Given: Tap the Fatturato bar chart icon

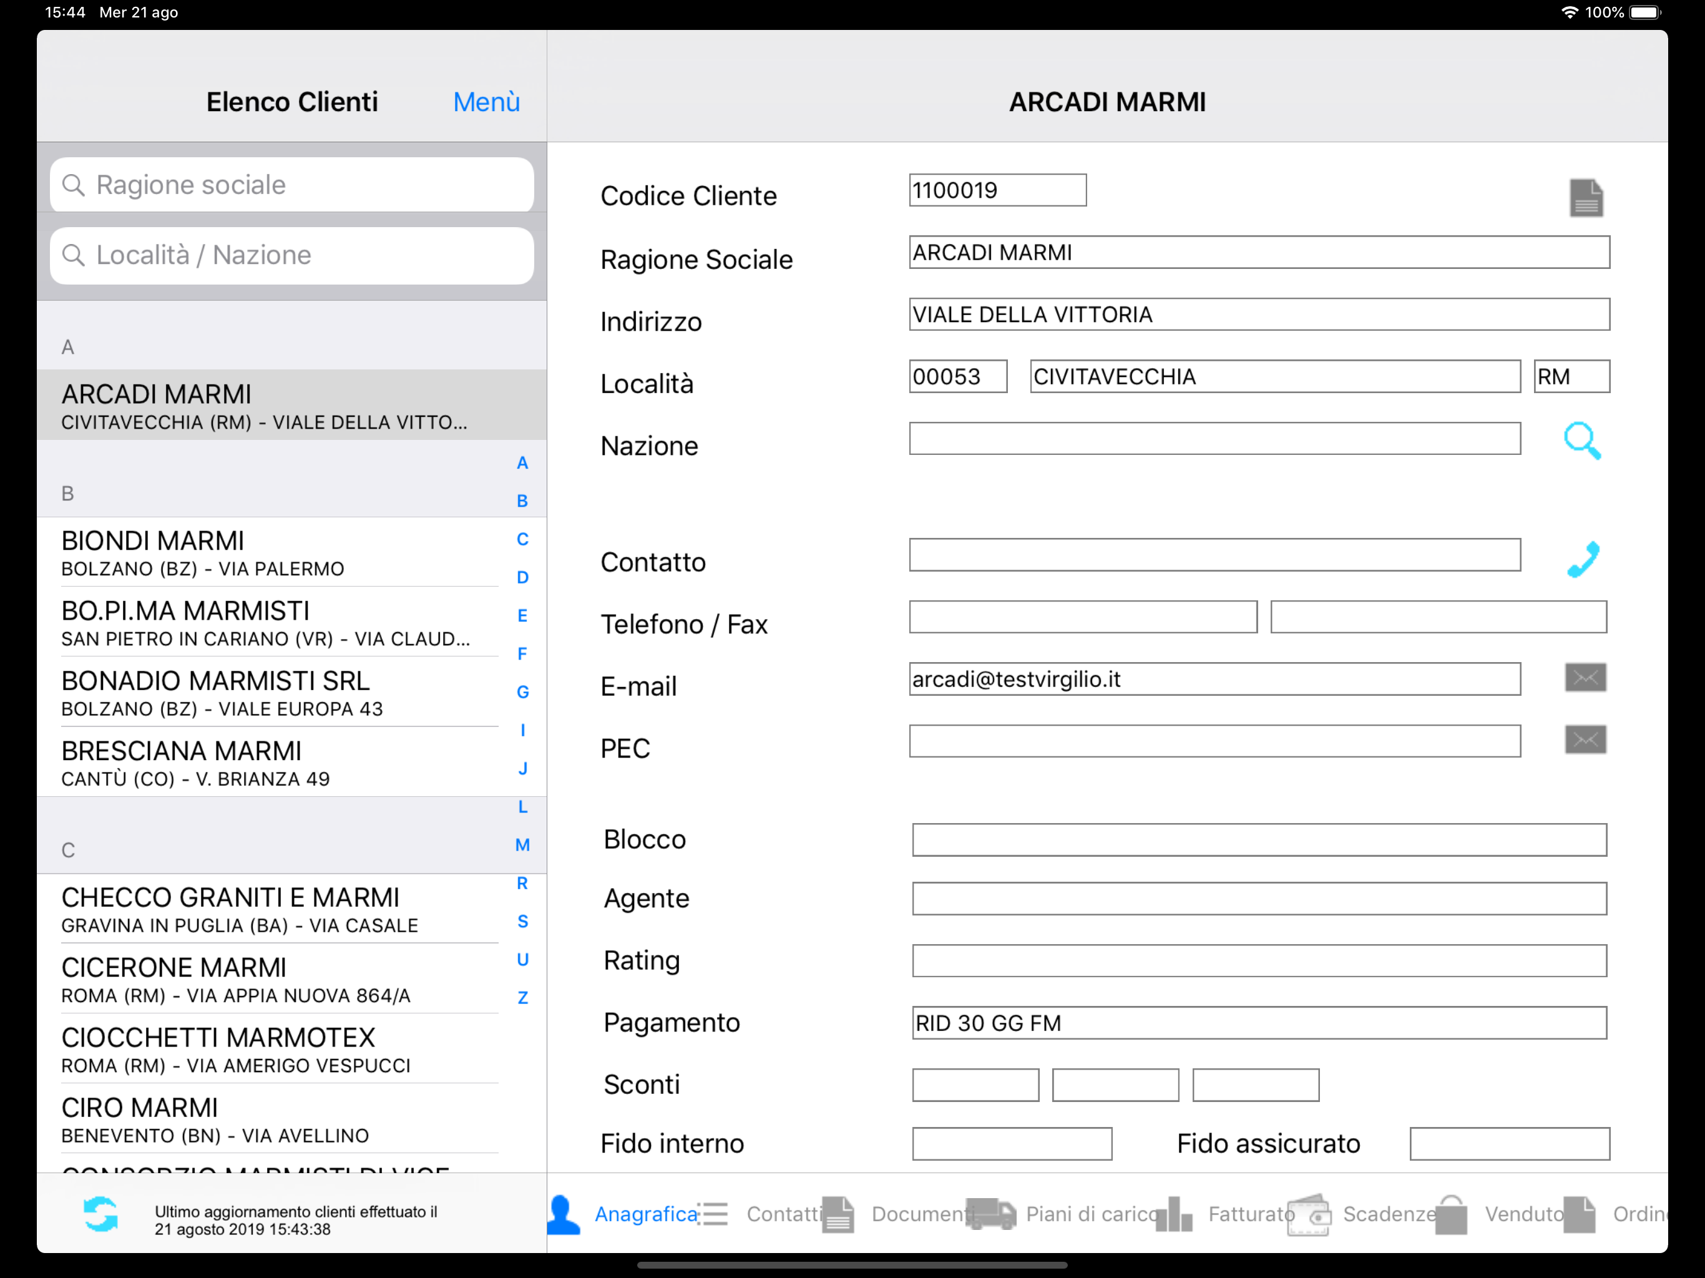Looking at the screenshot, I should (1173, 1215).
